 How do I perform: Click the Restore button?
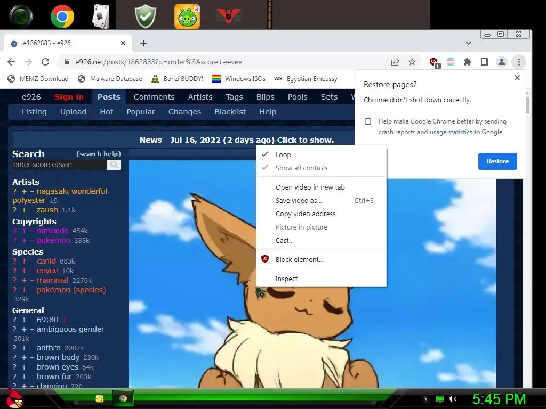pyautogui.click(x=497, y=161)
